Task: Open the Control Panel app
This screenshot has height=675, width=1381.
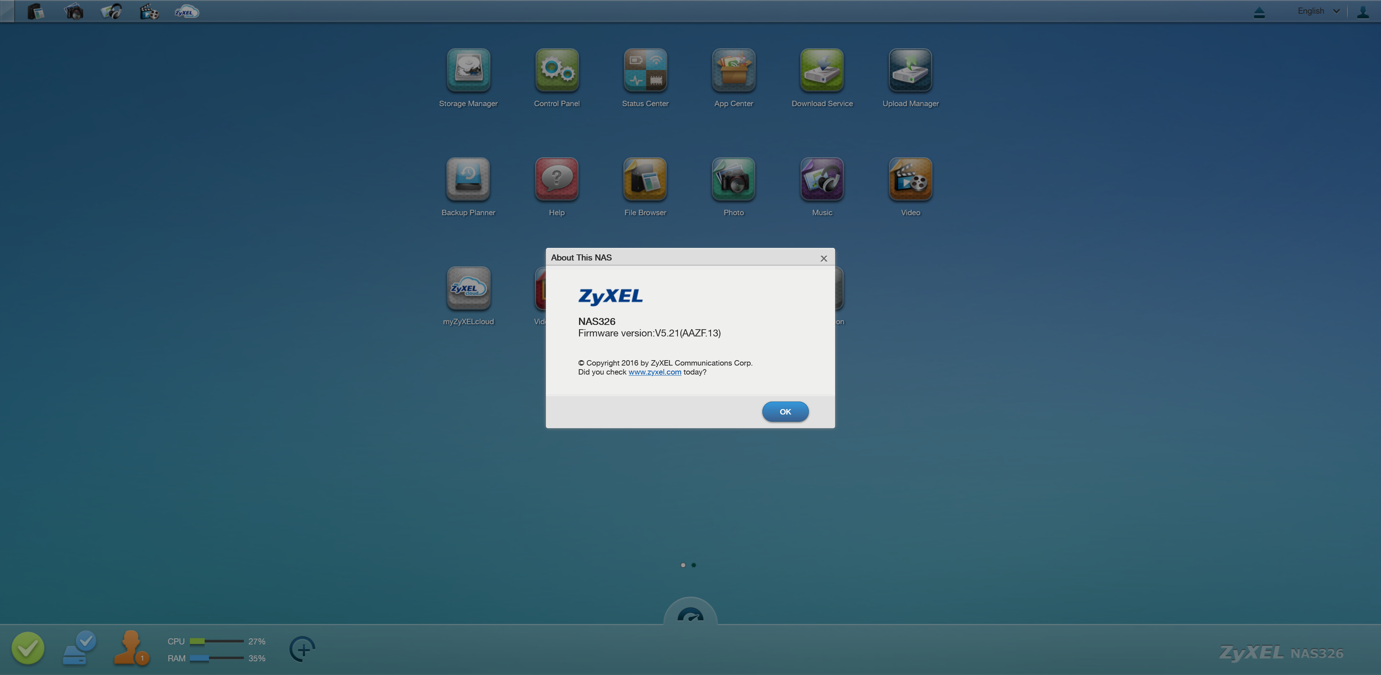Action: pos(556,70)
